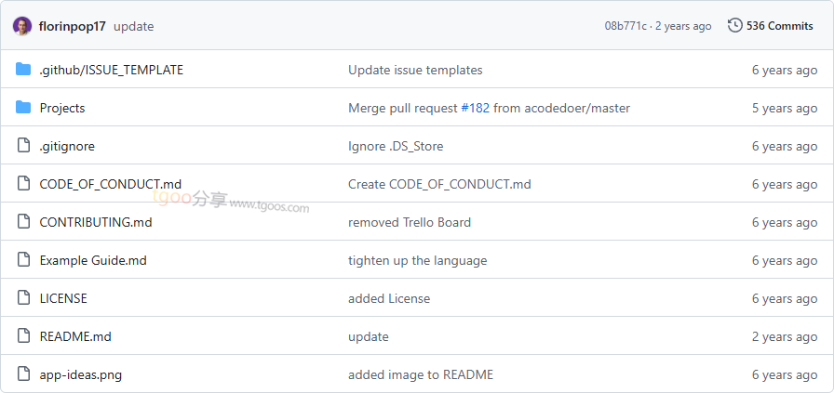
Task: Open the florinpop17 username link
Action: [73, 26]
